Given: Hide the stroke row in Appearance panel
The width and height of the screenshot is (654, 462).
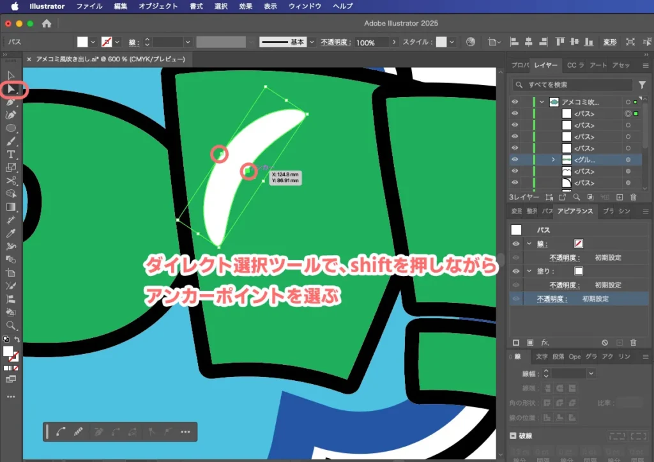Looking at the screenshot, I should click(x=516, y=243).
